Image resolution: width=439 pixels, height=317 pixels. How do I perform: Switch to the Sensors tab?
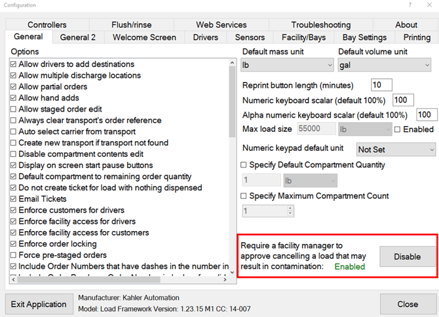click(x=250, y=37)
